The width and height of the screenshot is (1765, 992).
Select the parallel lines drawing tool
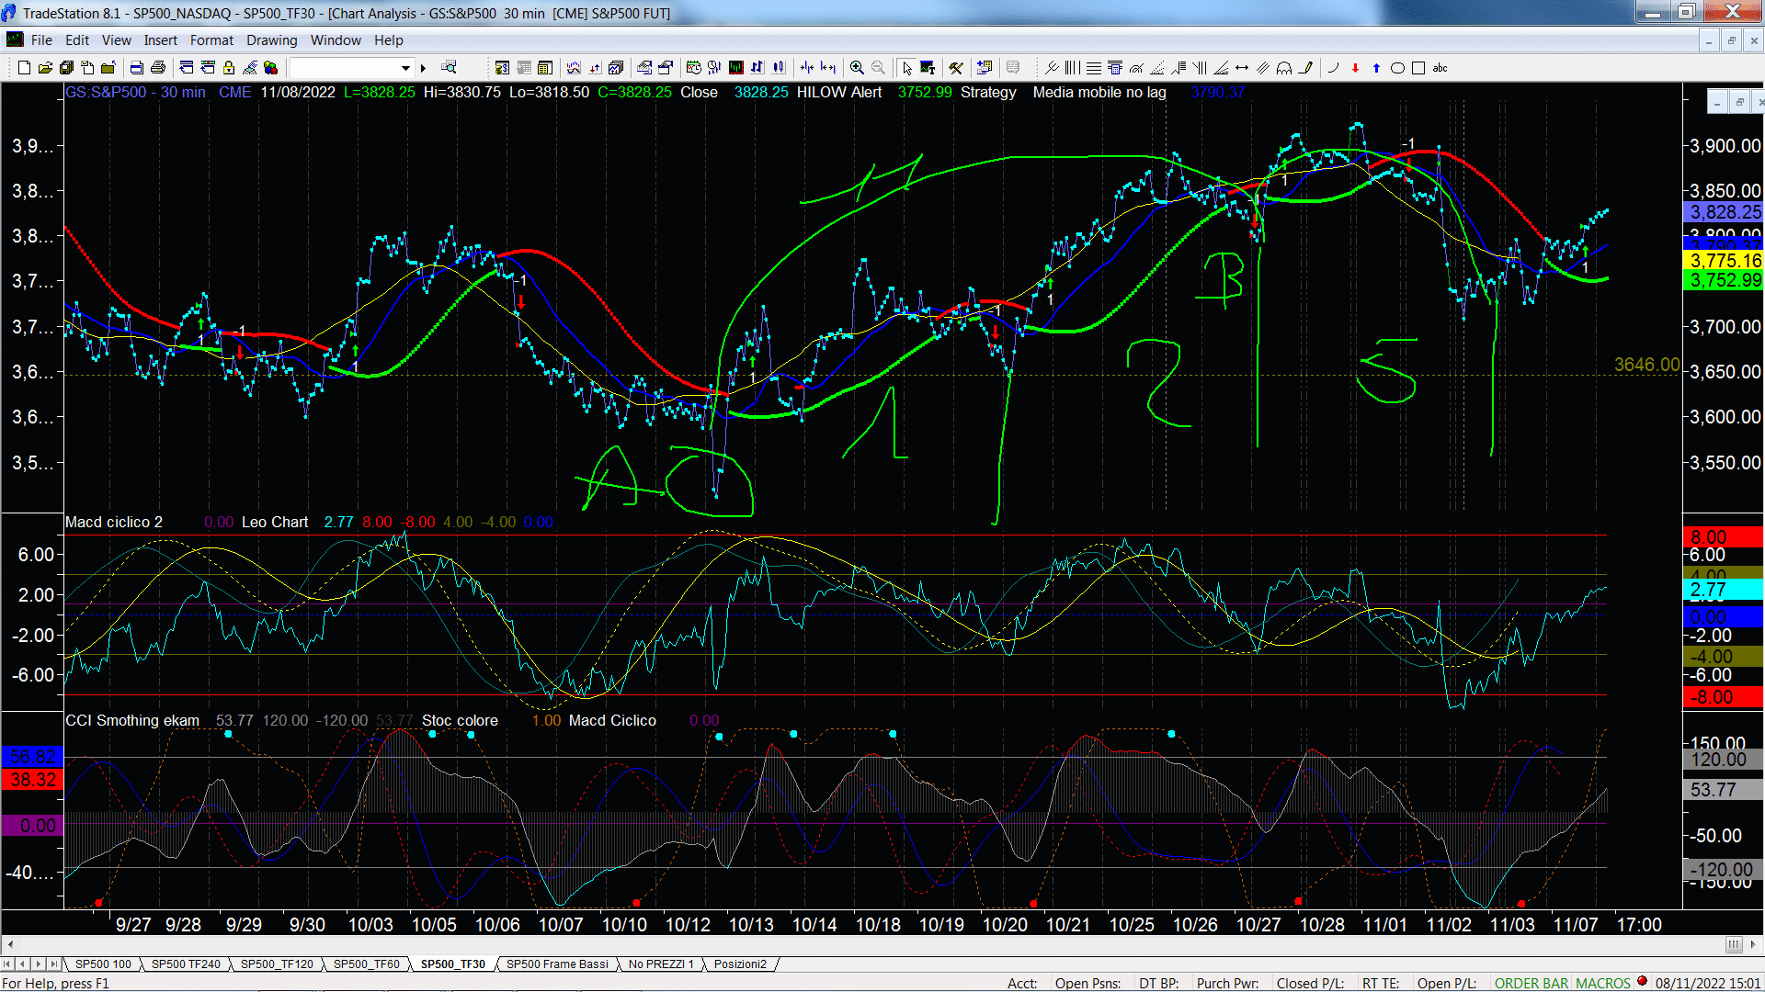click(x=1263, y=68)
